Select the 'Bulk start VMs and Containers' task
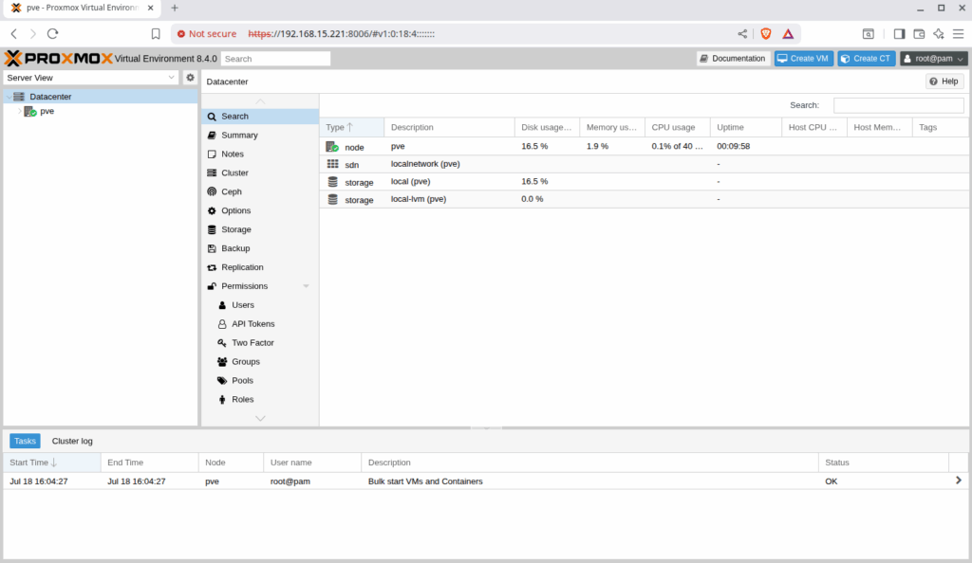972x563 pixels. pyautogui.click(x=486, y=481)
